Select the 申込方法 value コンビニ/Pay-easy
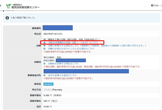The width and height of the screenshot is (162, 110). point(53,90)
